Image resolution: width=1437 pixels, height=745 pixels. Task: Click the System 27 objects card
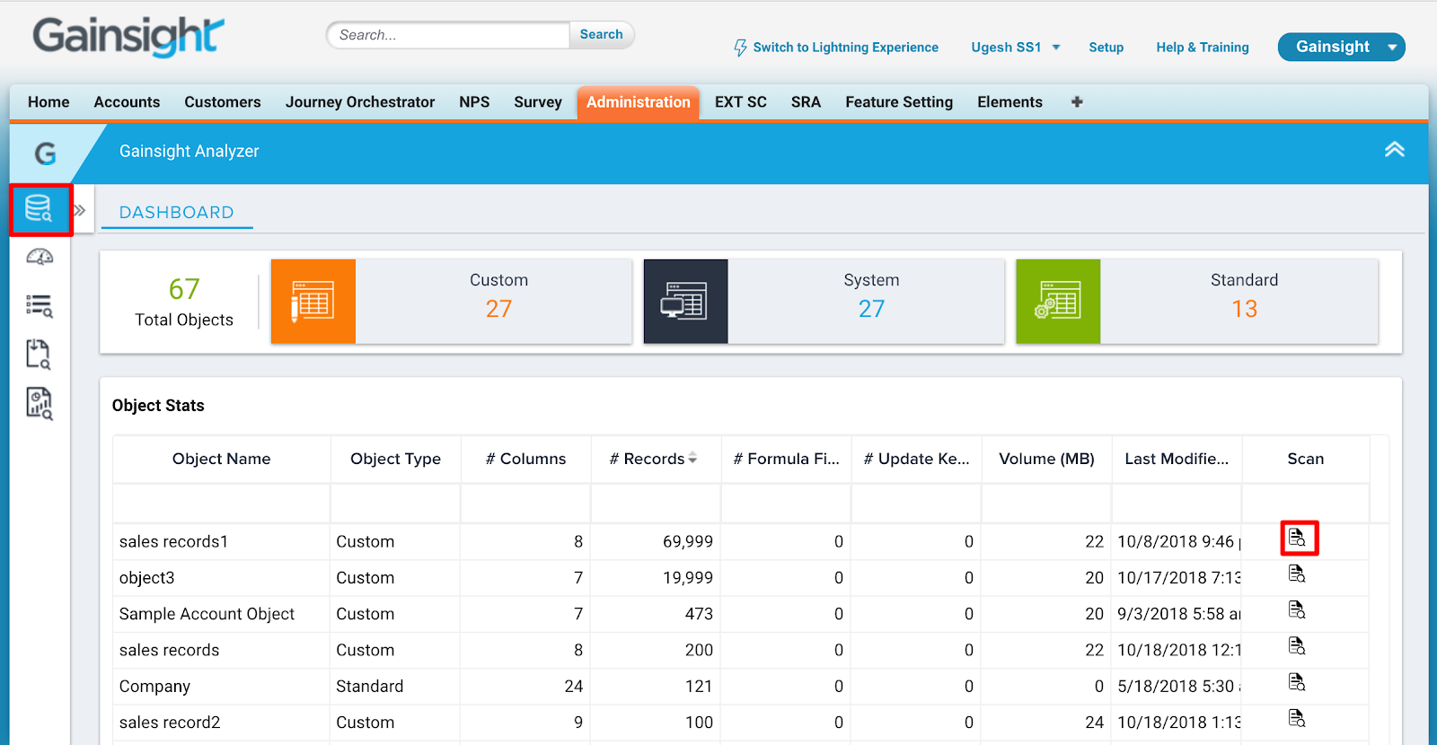(824, 301)
